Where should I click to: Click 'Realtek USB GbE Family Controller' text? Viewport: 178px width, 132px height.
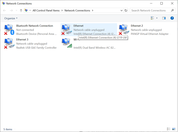coord(36,47)
